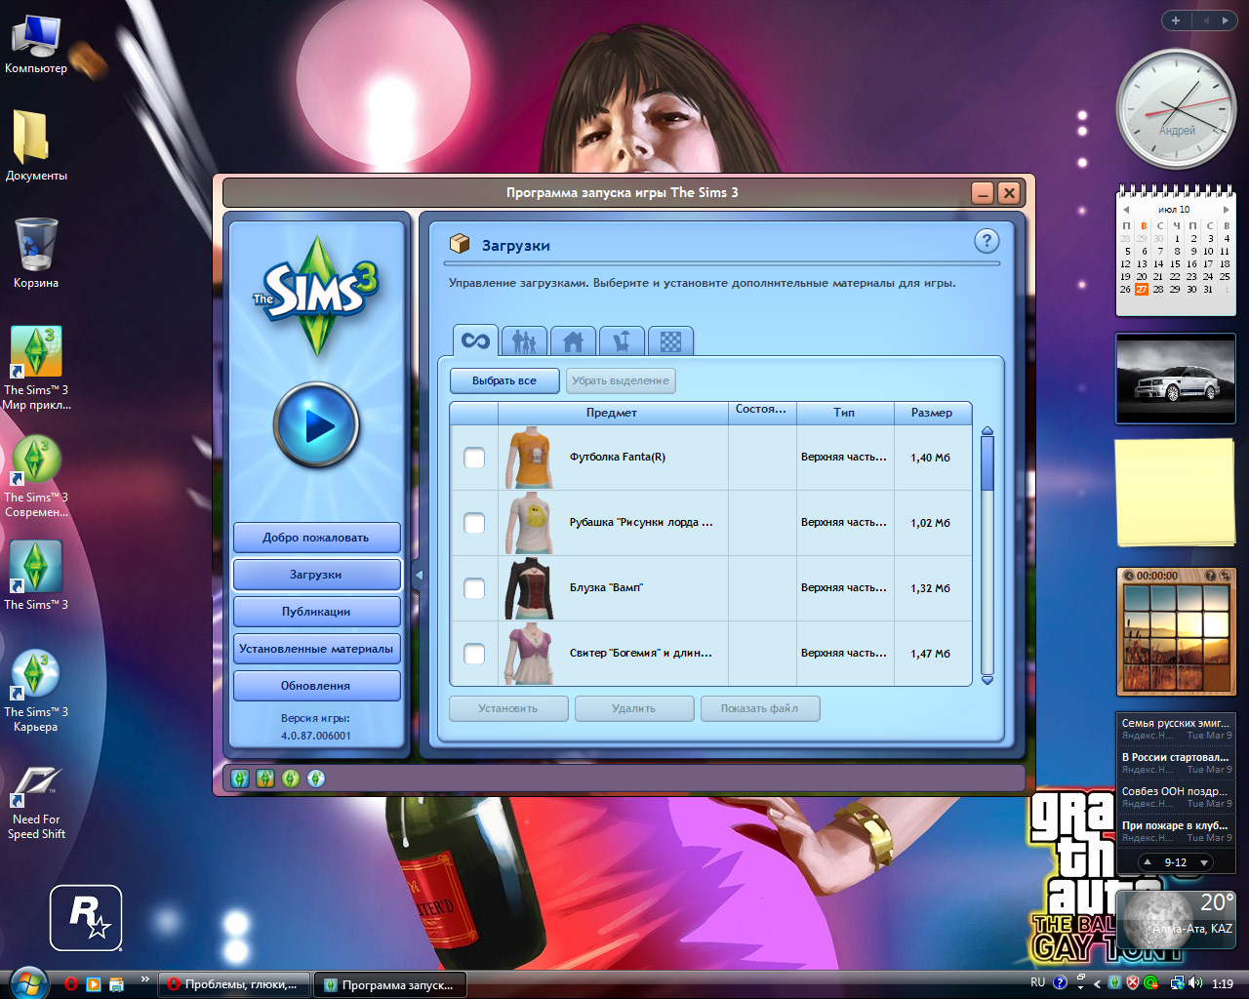The height and width of the screenshot is (999, 1249).
Task: Click the Windows Start orb
Action: click(x=26, y=982)
